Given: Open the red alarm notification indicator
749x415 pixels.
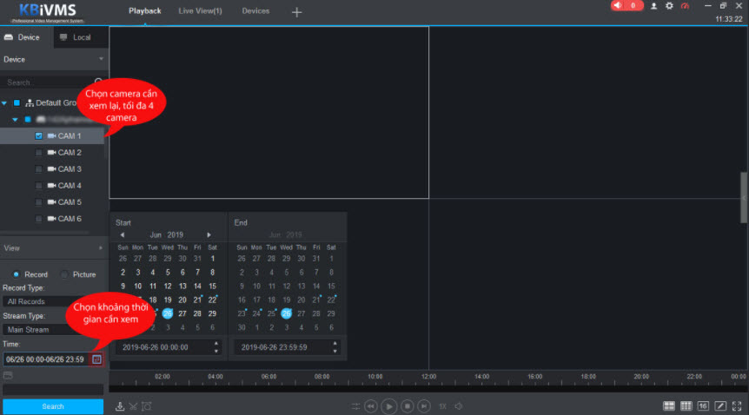Looking at the screenshot, I should pyautogui.click(x=626, y=6).
